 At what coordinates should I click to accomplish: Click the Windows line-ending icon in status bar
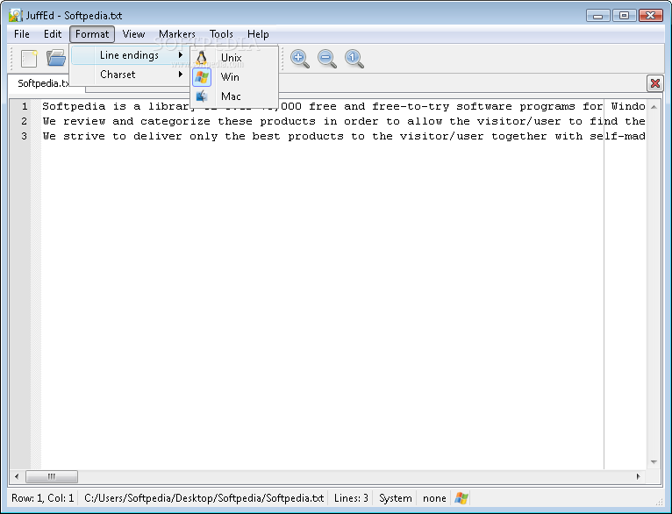pos(461,498)
